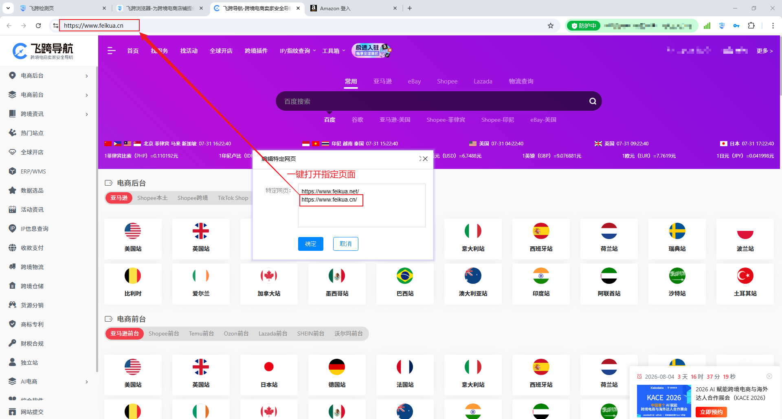The image size is (782, 419).
Task: Open the 网站提交 sidebar icon
Action: pos(13,412)
